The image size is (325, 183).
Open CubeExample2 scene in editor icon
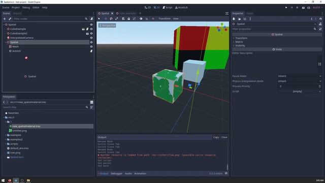(87, 34)
